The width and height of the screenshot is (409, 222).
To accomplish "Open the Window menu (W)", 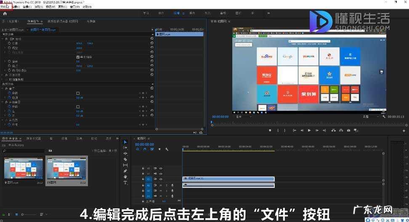I will click(x=75, y=7).
